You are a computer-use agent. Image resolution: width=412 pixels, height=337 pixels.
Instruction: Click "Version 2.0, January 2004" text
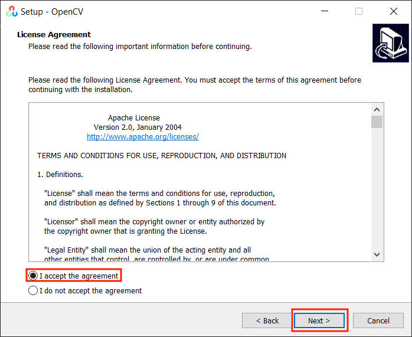coord(138,127)
